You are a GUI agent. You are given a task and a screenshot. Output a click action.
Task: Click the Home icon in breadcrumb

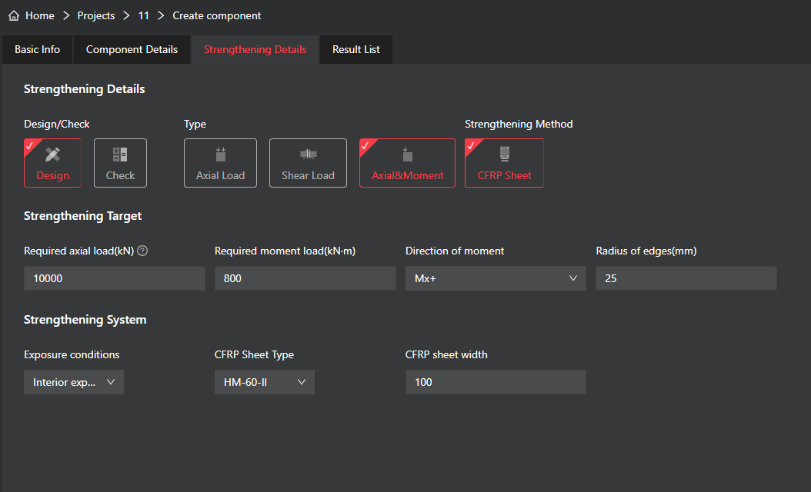tap(14, 15)
